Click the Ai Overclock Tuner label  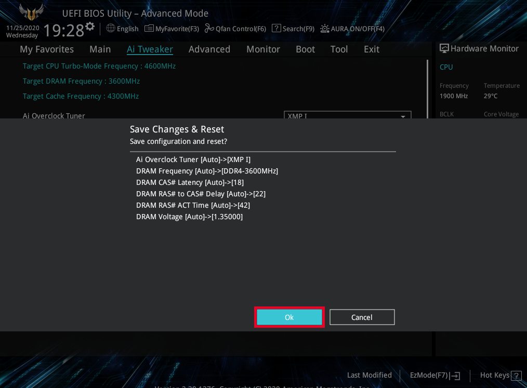click(54, 115)
